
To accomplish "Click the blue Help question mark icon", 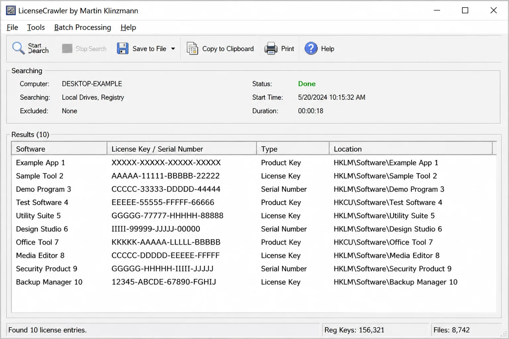I will pyautogui.click(x=311, y=49).
